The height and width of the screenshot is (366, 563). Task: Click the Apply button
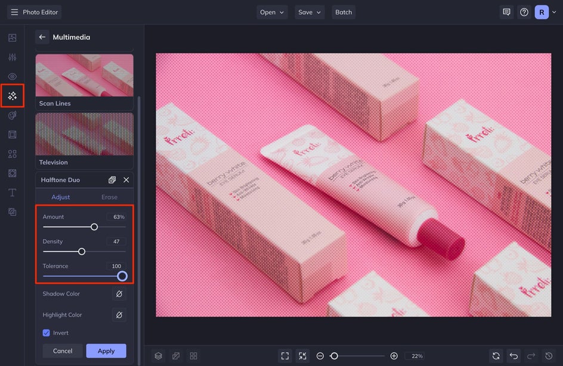(x=106, y=351)
